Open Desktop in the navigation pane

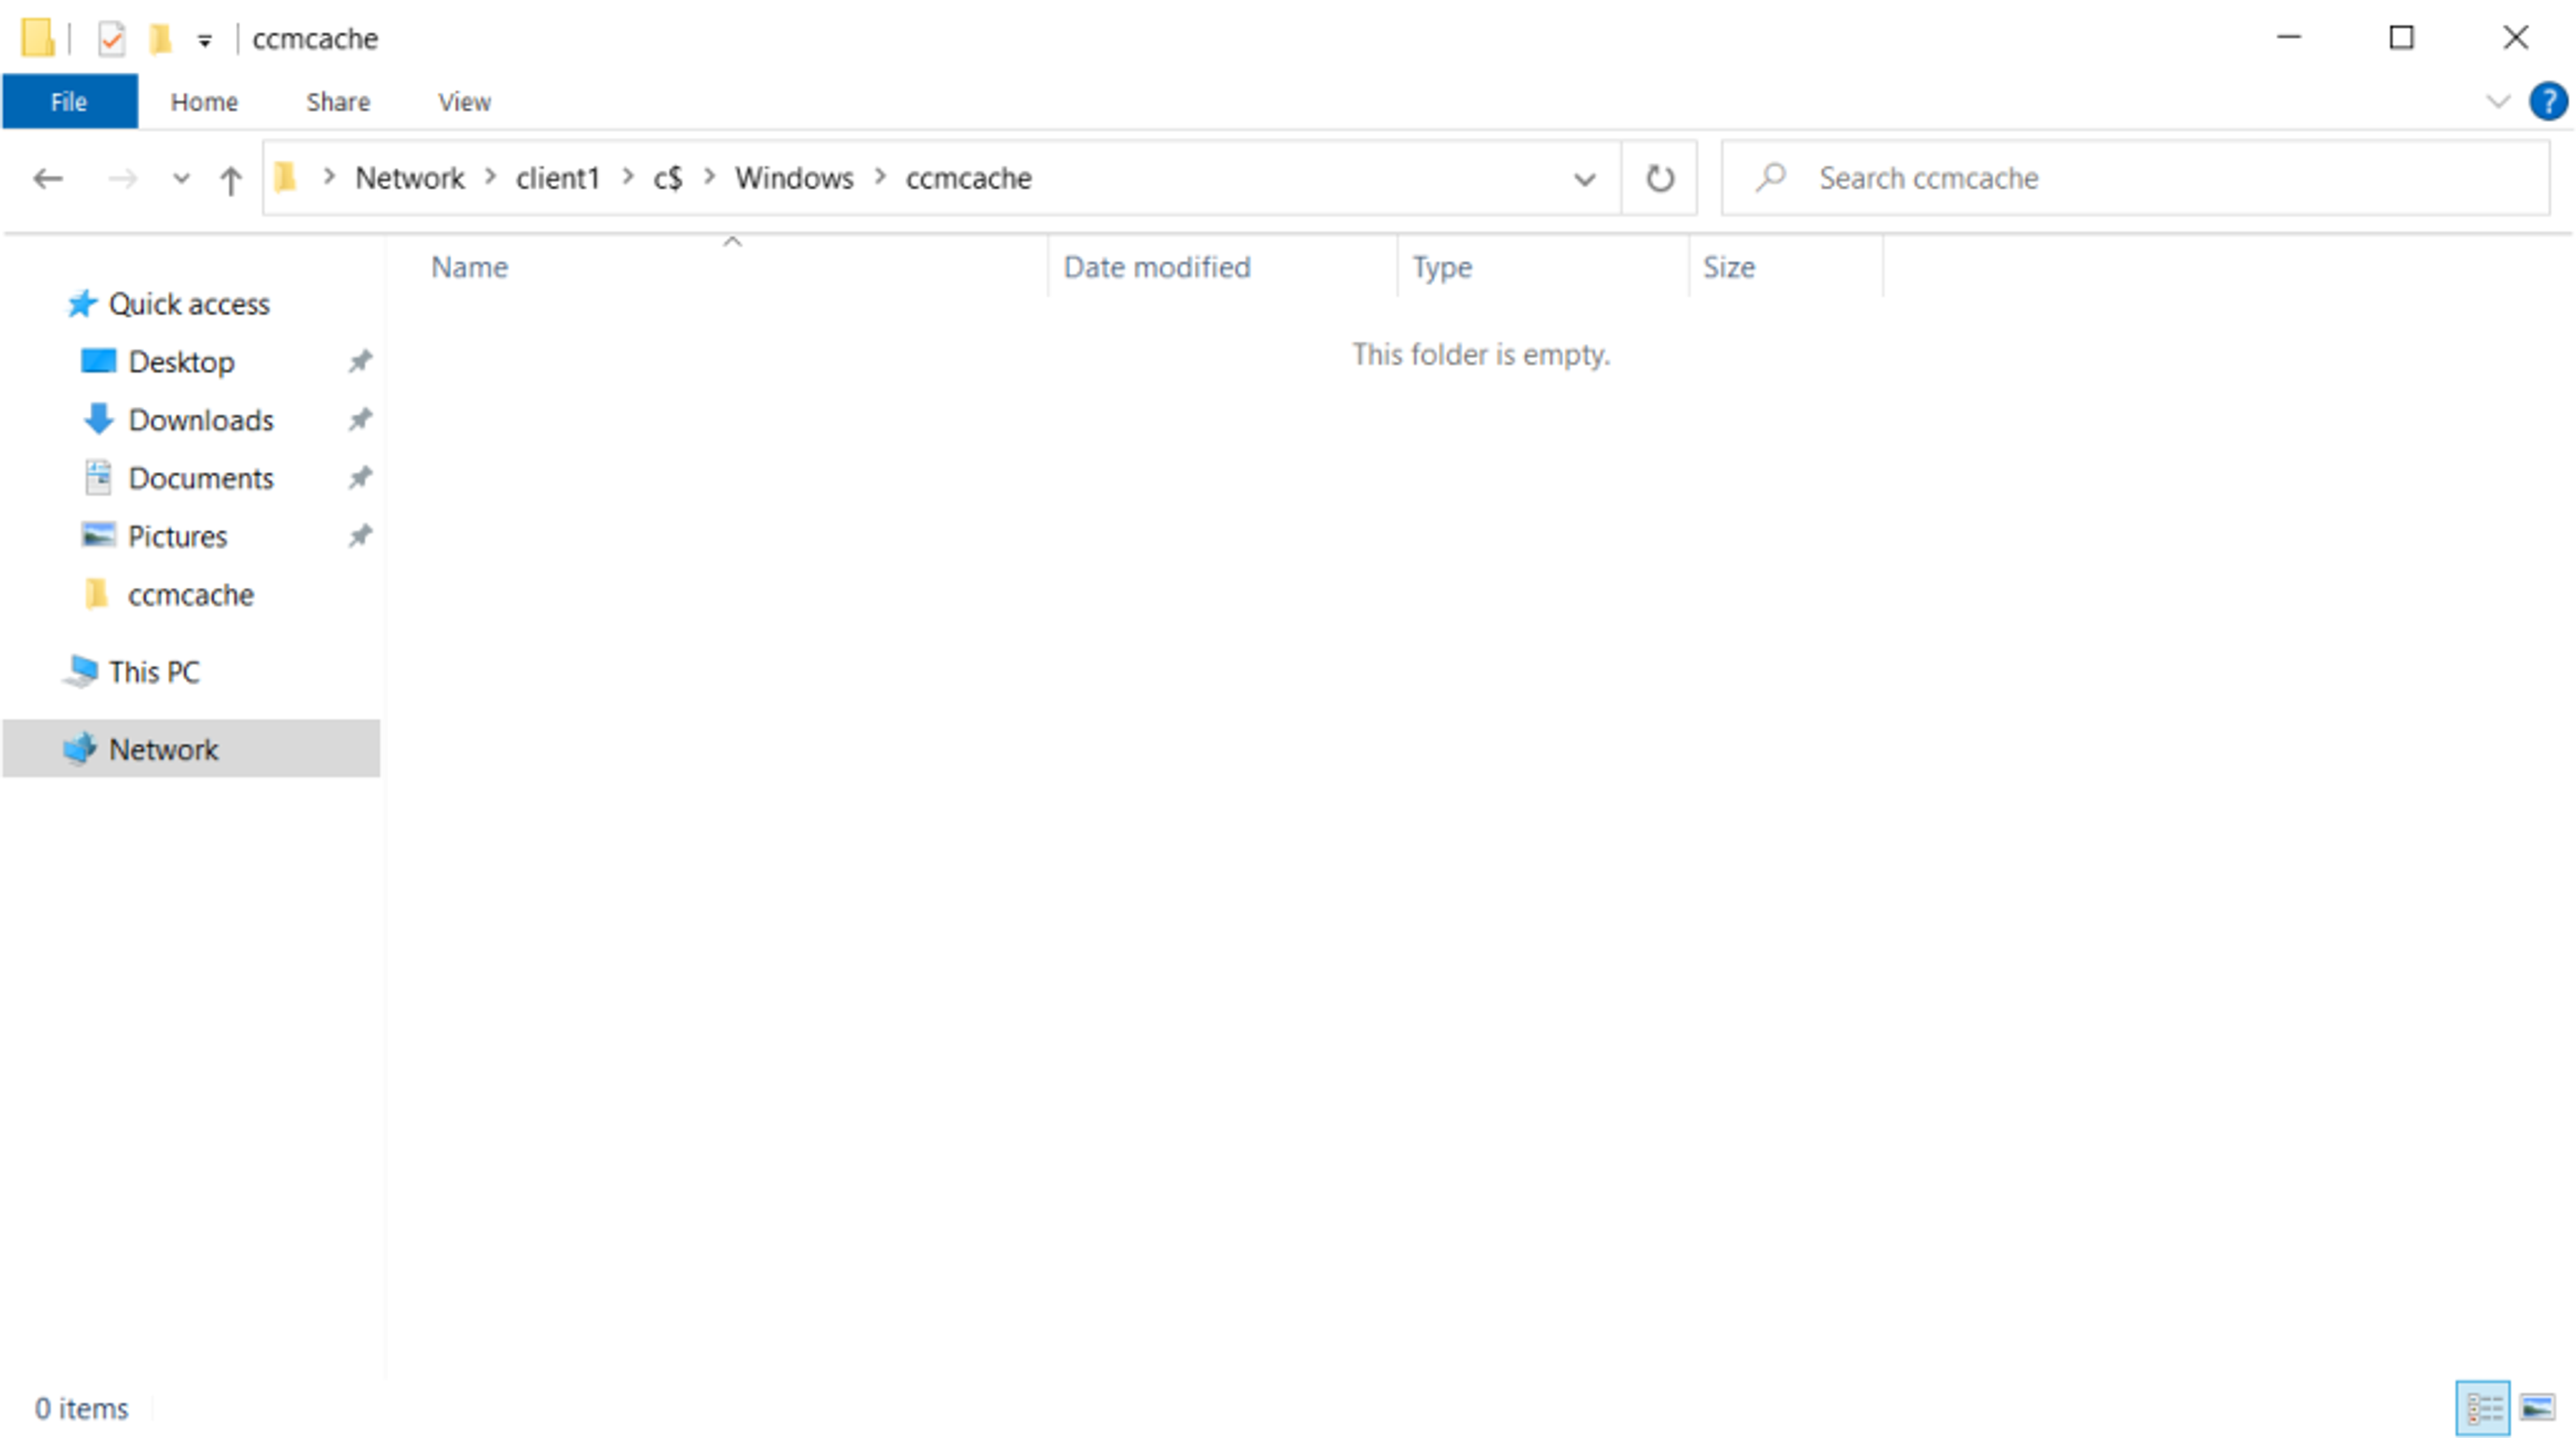coord(181,362)
